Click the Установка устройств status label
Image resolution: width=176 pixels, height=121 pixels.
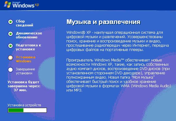pyautogui.click(x=24, y=105)
